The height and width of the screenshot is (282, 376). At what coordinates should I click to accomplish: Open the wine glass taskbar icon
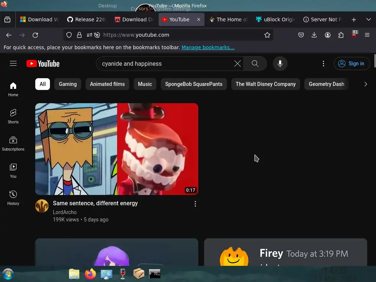(x=123, y=274)
